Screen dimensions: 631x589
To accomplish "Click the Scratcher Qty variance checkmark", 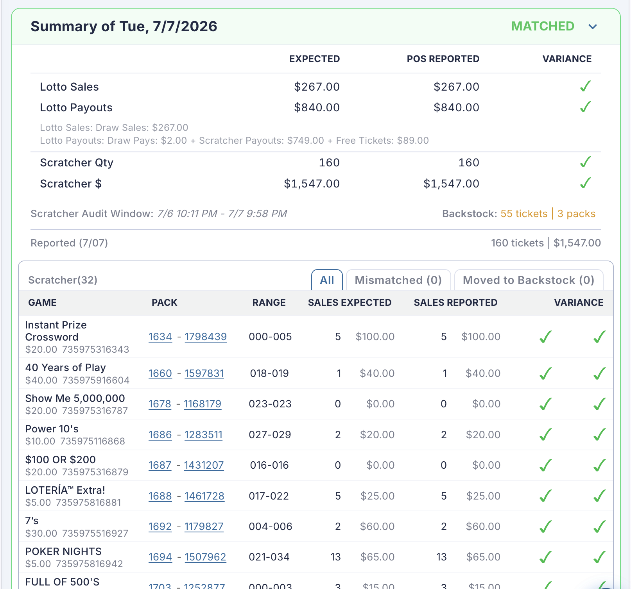I will point(585,162).
